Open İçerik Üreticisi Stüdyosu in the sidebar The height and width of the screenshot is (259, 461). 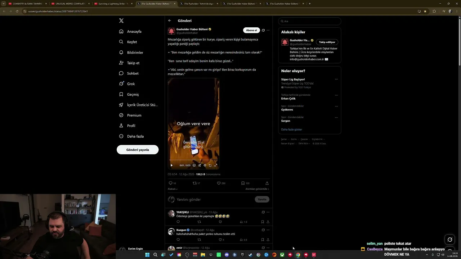[139, 105]
